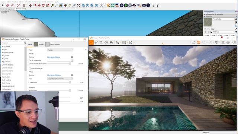Click the checkered Enscape materials icon
The height and width of the screenshot is (134, 238).
130,6
